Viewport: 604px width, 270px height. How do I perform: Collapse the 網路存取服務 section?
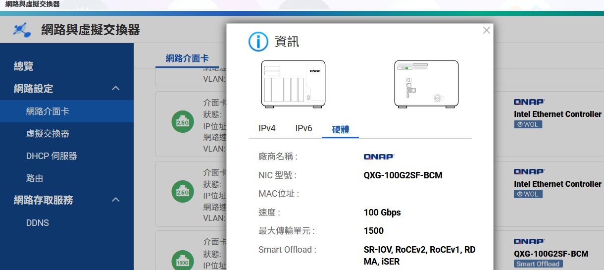coord(115,200)
